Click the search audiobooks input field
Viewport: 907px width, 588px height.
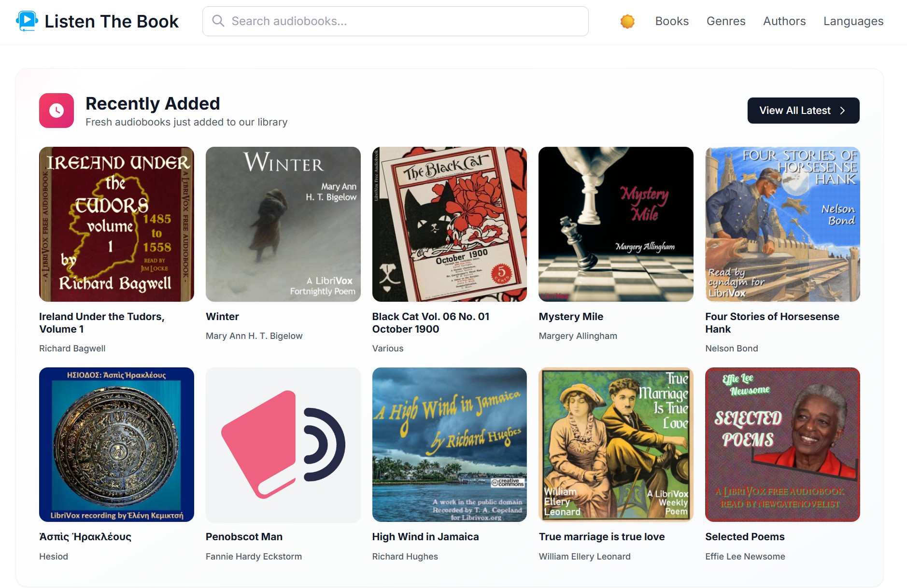point(395,21)
